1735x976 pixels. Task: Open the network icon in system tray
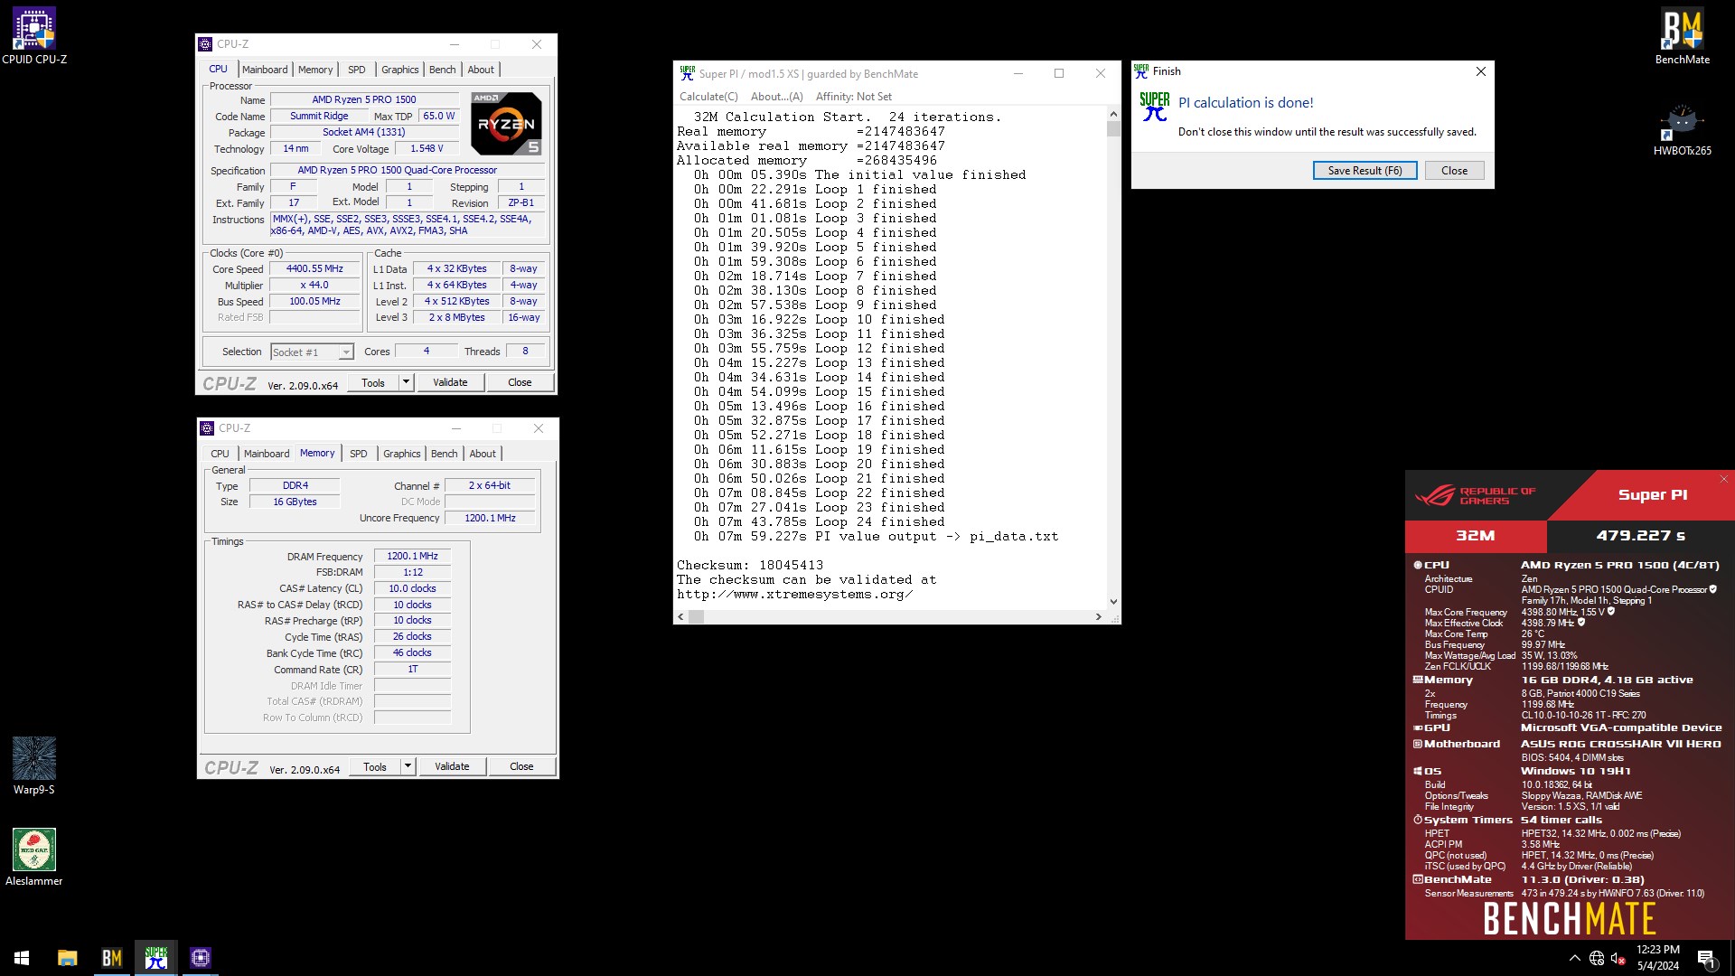(1597, 958)
